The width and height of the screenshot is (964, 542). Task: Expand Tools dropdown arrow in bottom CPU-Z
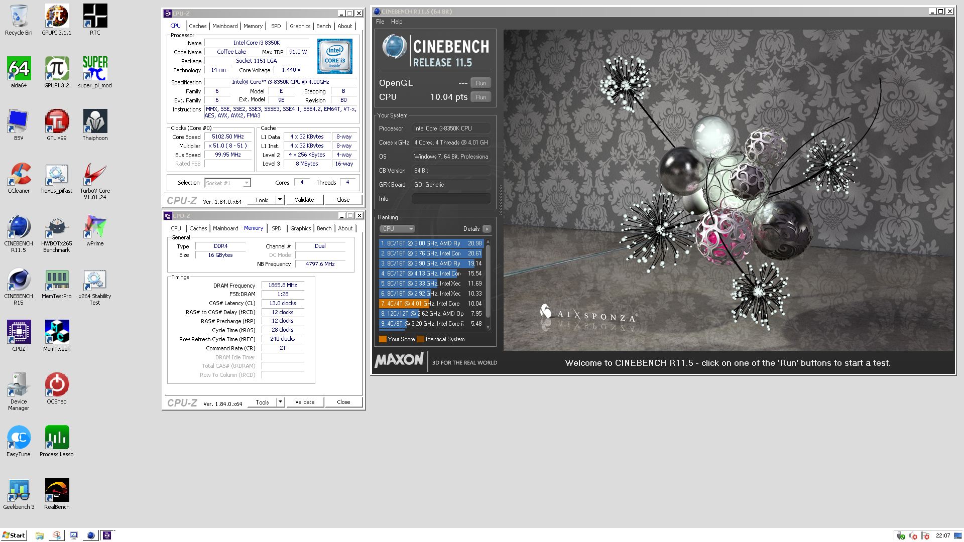click(x=280, y=402)
